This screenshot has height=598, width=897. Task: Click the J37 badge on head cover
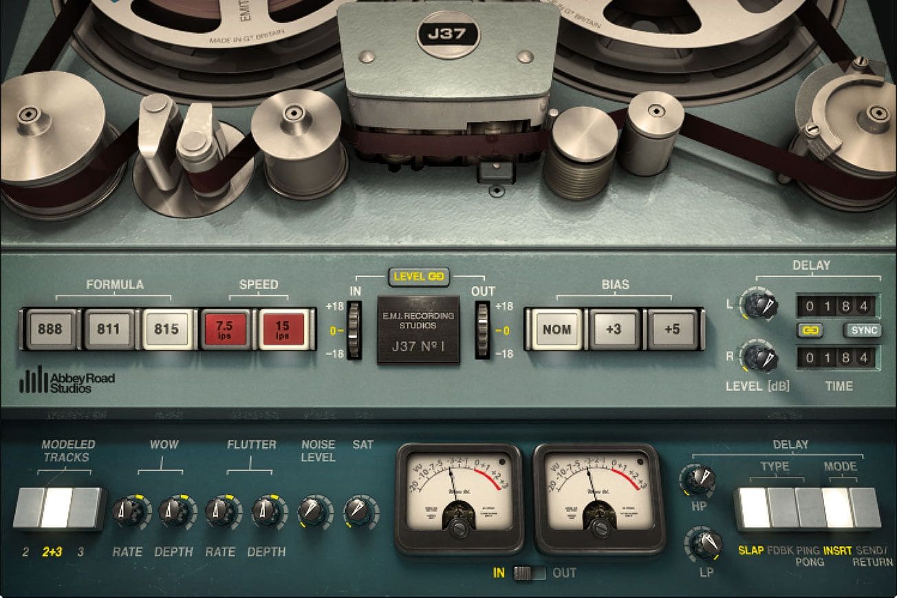click(447, 34)
